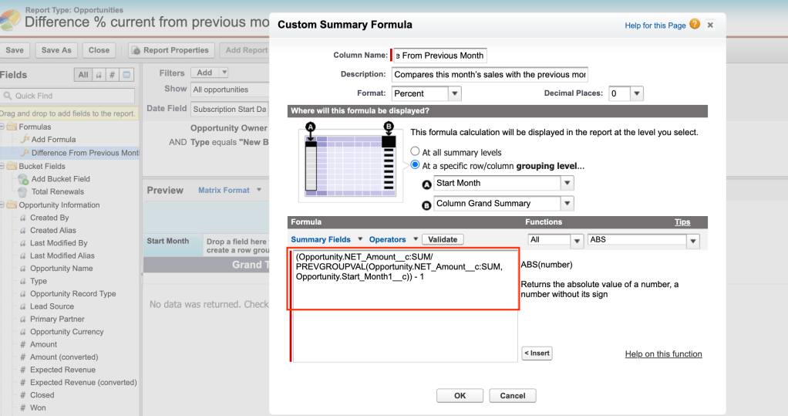Click the Add Formula fx icon
This screenshot has width=788, height=416.
(23, 140)
